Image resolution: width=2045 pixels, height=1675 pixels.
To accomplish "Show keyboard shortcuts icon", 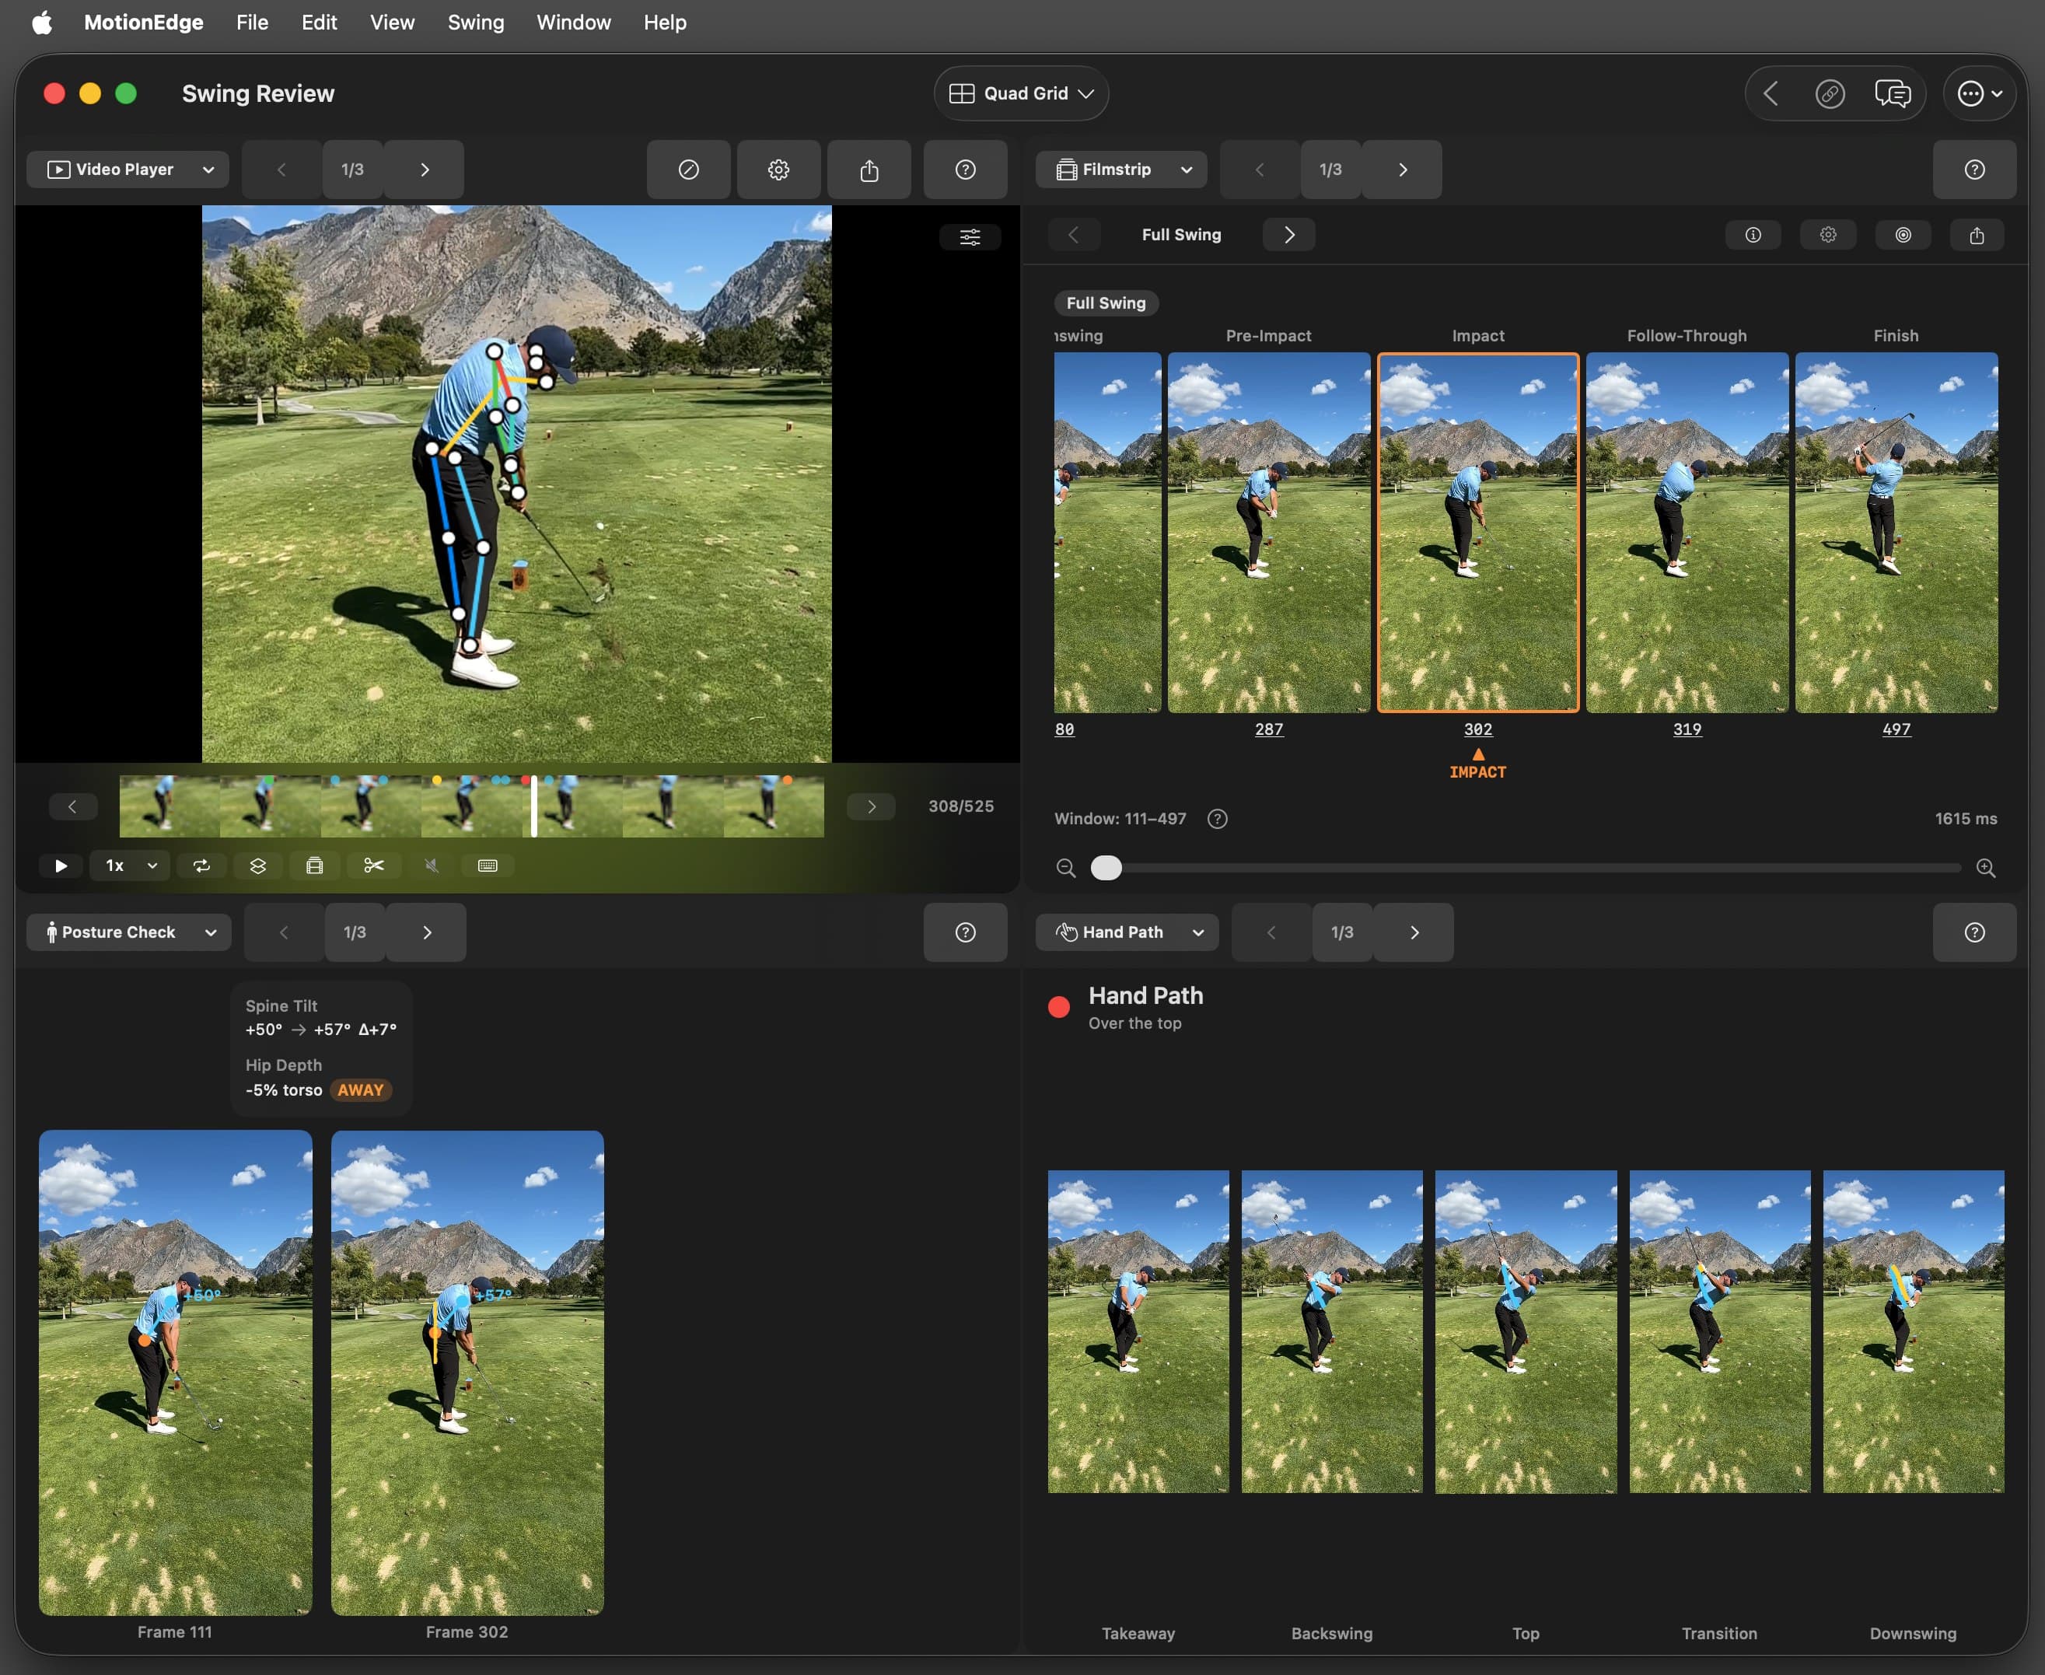I will [x=488, y=865].
